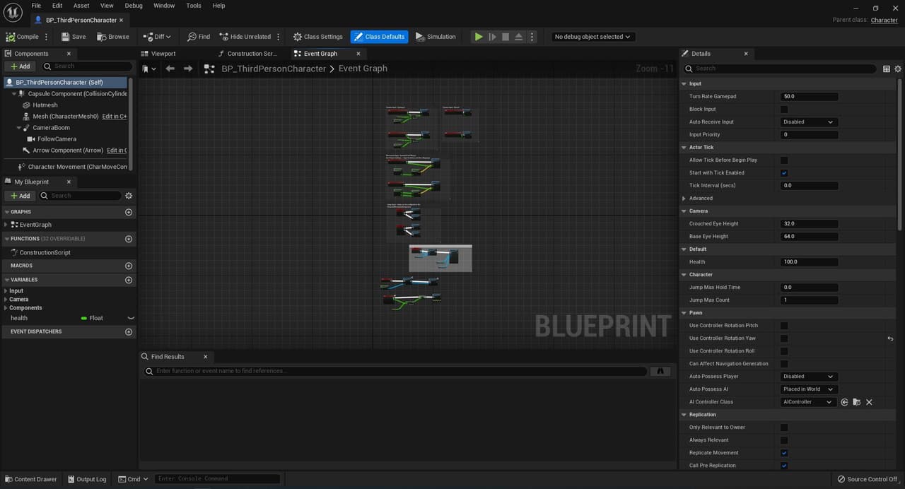Select the FollowCamera component
This screenshot has width=905, height=489.
click(57, 139)
